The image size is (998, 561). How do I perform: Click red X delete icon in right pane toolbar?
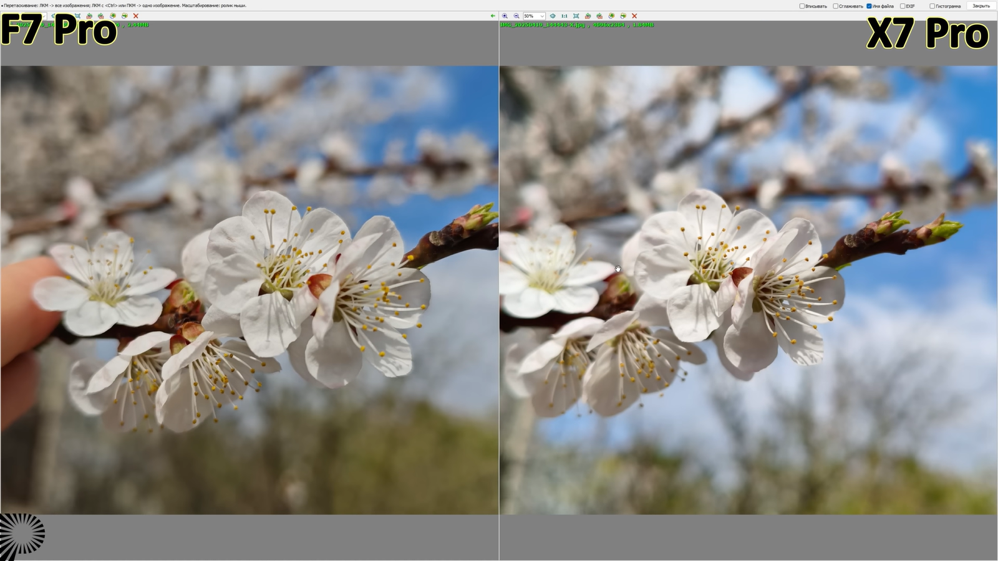(634, 16)
